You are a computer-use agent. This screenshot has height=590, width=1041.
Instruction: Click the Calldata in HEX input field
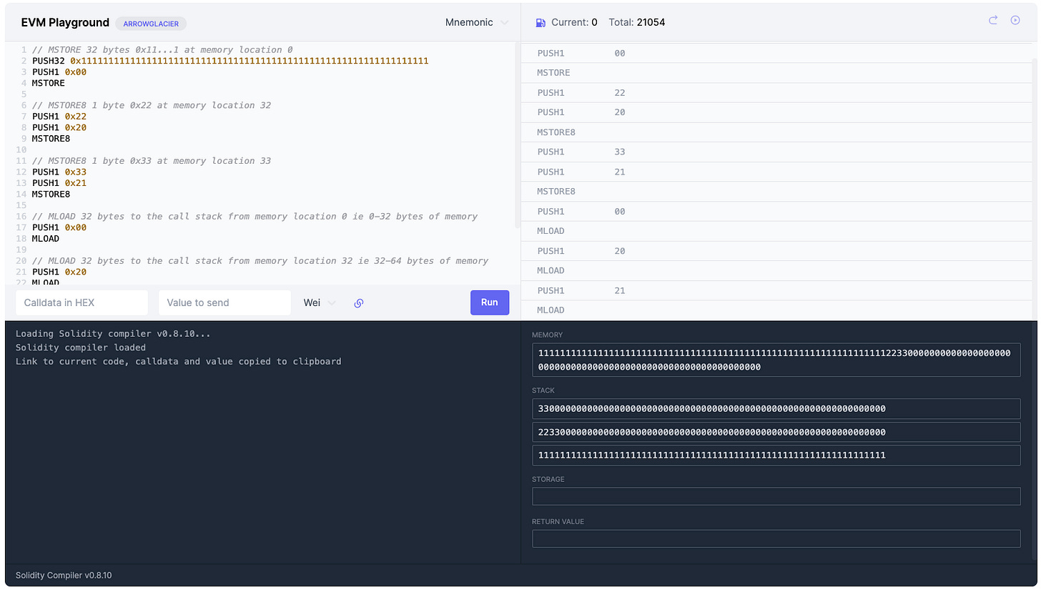pyautogui.click(x=82, y=303)
